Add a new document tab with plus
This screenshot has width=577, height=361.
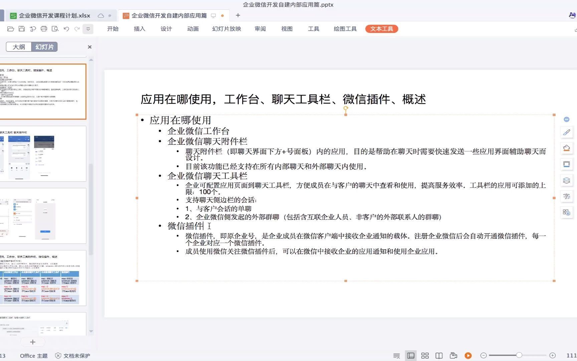[x=238, y=15]
